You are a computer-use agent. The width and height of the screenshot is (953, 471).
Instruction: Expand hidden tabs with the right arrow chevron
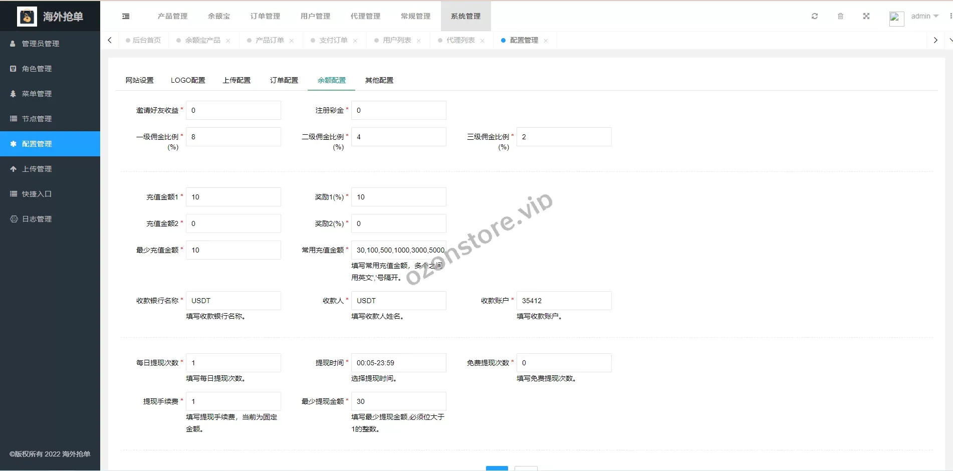pos(935,40)
